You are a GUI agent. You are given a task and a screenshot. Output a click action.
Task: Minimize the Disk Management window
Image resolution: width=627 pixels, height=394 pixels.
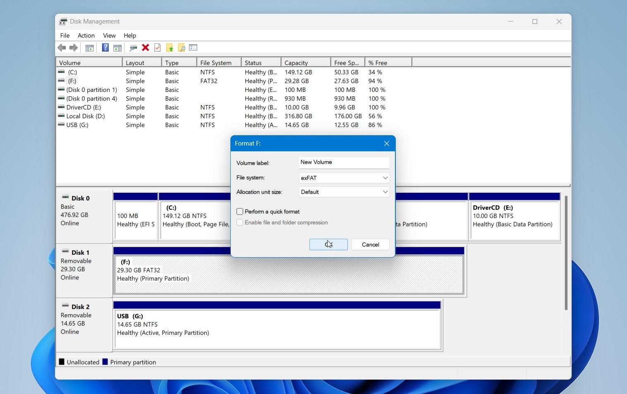click(x=511, y=21)
